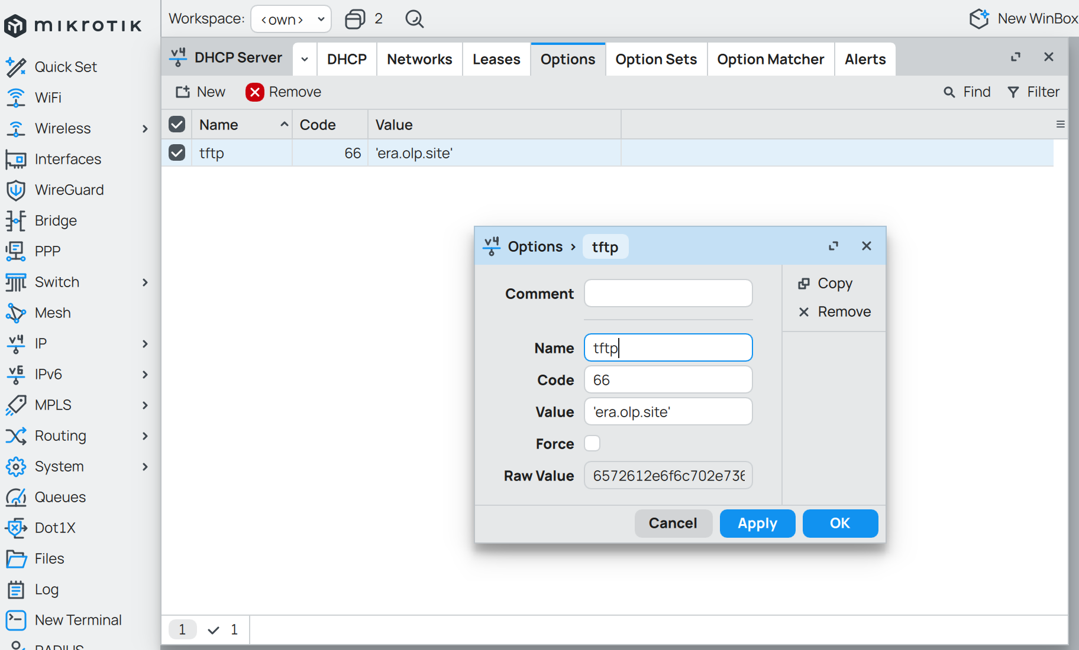The image size is (1079, 650).
Task: Open the Queues section icon
Action: tap(16, 498)
